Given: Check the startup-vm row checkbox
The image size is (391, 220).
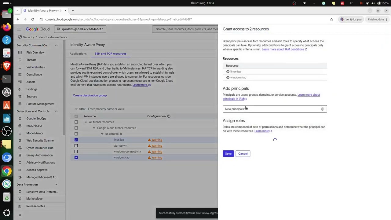Looking at the screenshot, I should [x=76, y=146].
